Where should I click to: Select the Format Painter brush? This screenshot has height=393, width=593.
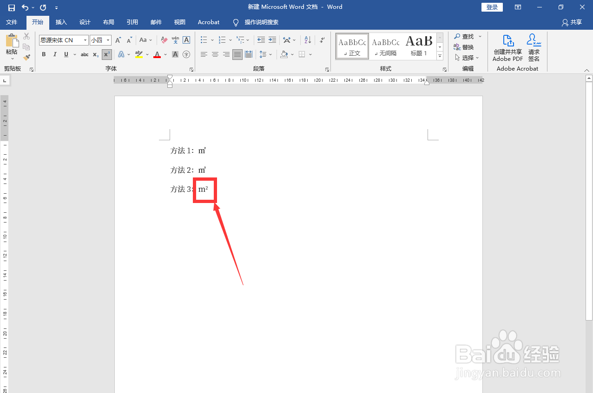pyautogui.click(x=26, y=58)
